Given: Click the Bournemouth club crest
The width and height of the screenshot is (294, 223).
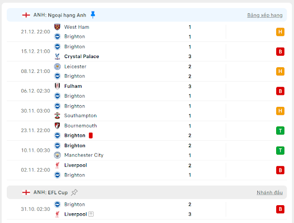Looking at the screenshot, I should (x=57, y=126).
